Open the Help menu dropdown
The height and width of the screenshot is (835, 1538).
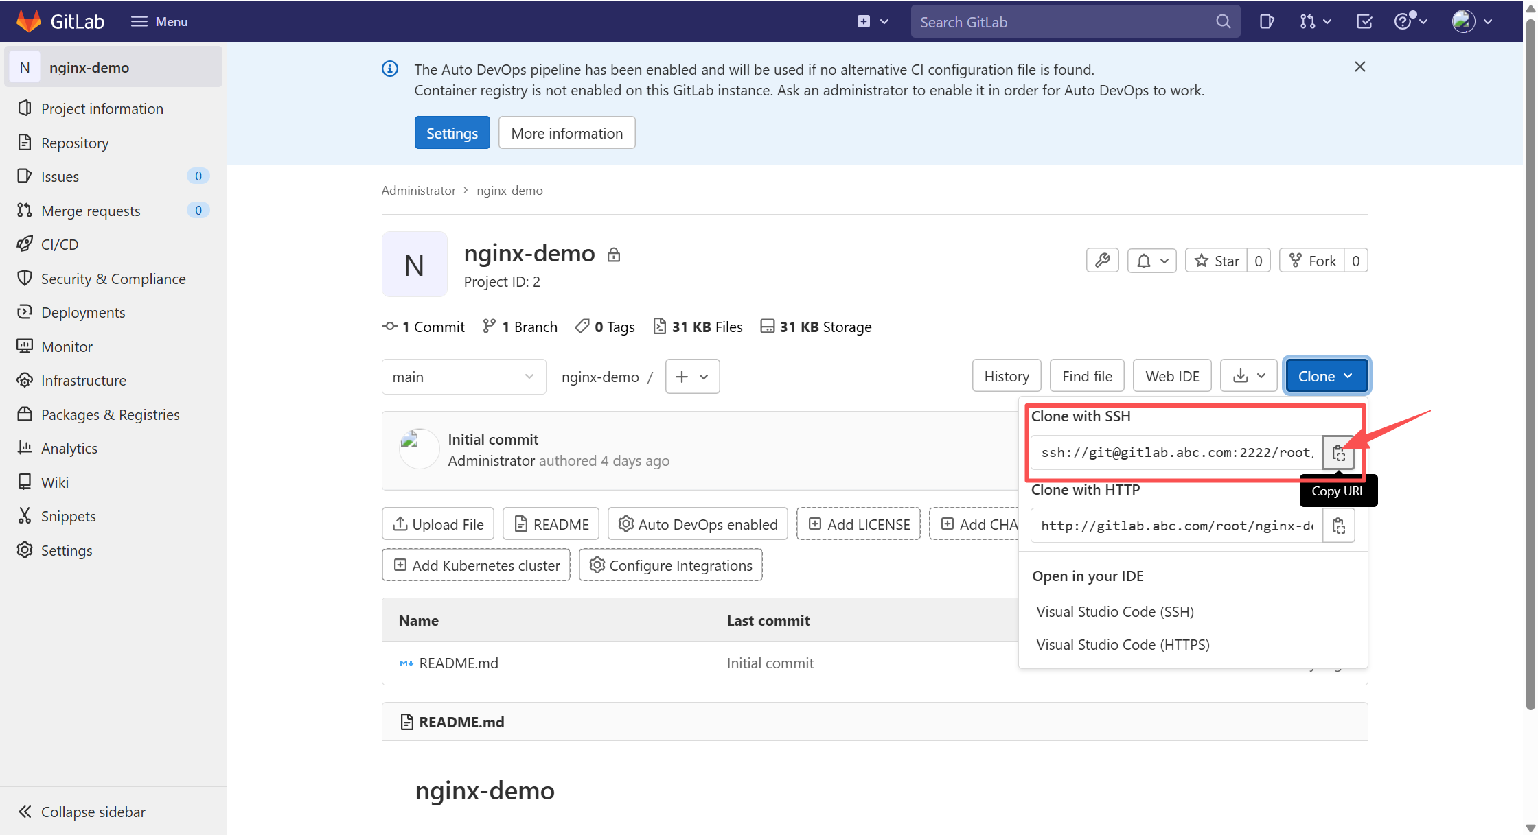tap(1411, 21)
